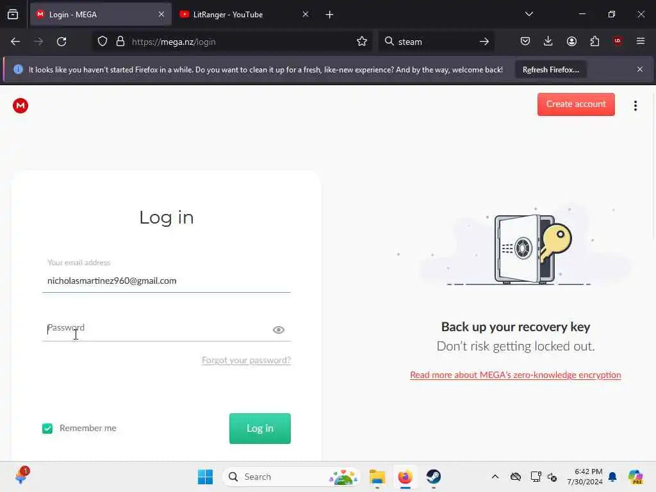The height and width of the screenshot is (492, 656).
Task: Click the page vertical scrollbar
Action: [653, 167]
